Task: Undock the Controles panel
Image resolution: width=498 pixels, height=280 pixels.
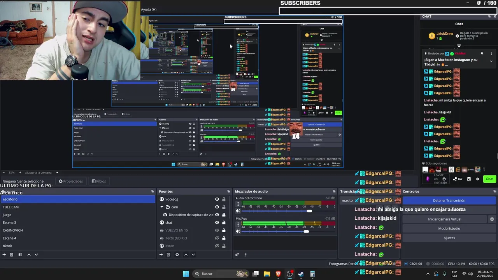Action: [x=495, y=191]
